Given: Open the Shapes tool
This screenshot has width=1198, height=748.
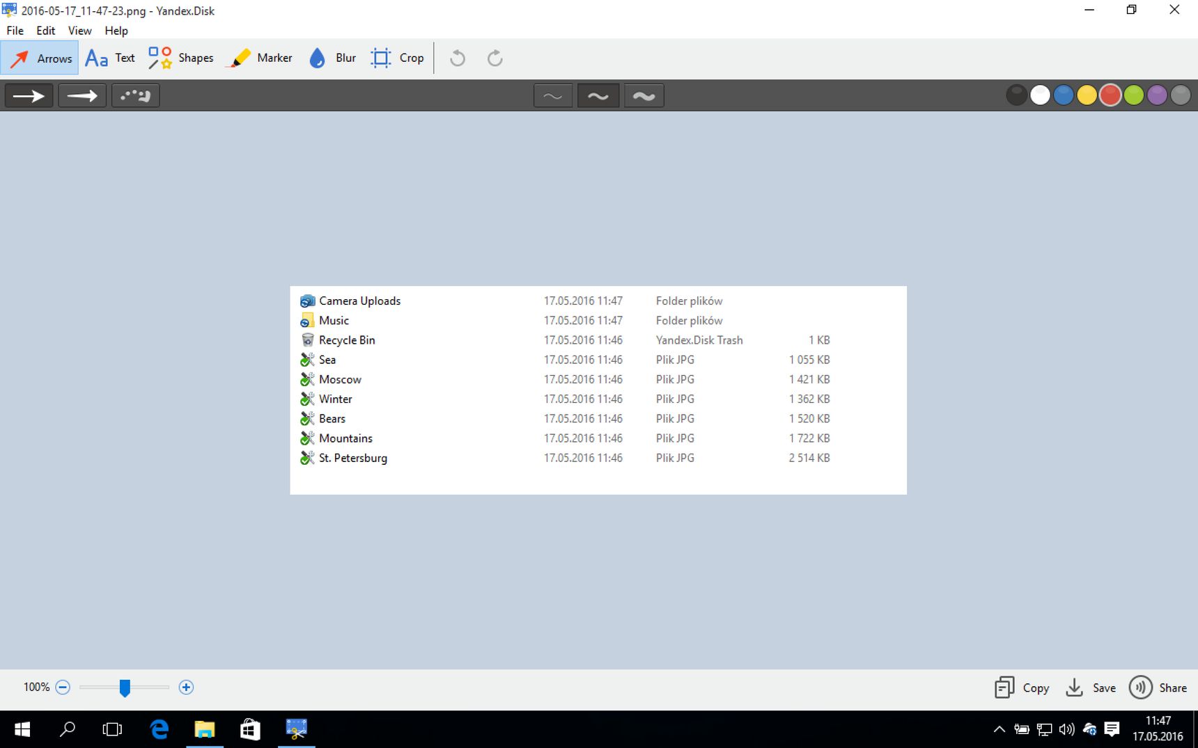Looking at the screenshot, I should coord(180,58).
